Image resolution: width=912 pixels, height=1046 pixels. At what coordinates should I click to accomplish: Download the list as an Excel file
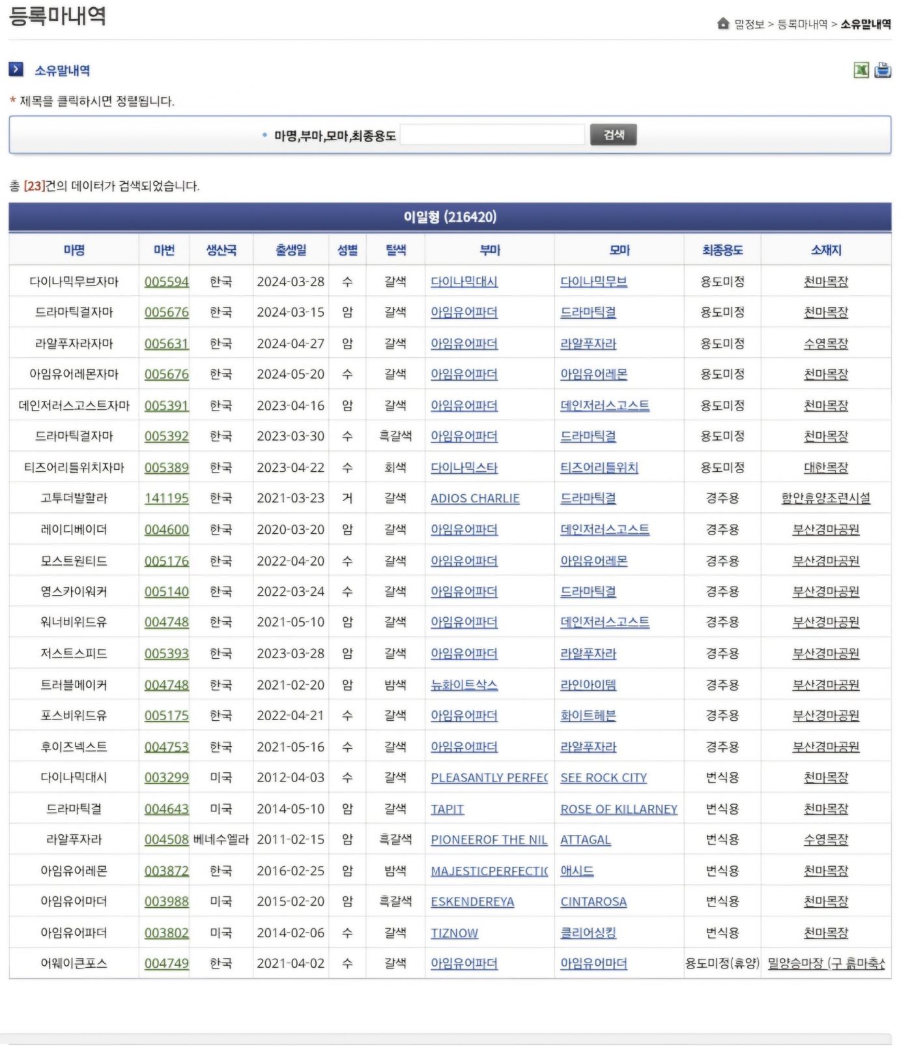pos(861,70)
